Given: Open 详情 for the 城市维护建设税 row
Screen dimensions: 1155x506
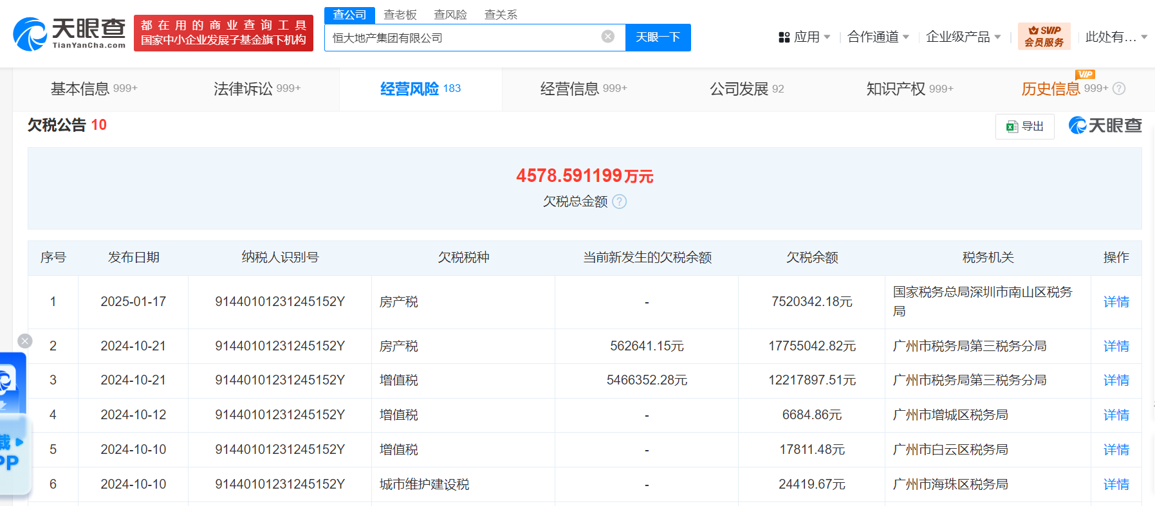Looking at the screenshot, I should [1116, 485].
